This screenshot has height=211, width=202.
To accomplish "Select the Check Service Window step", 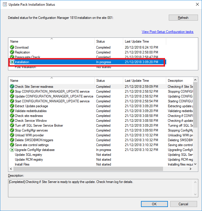I will [x=101, y=121].
